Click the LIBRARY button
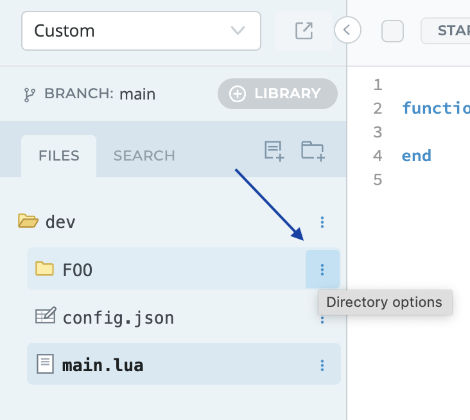This screenshot has height=420, width=470. coord(277,94)
